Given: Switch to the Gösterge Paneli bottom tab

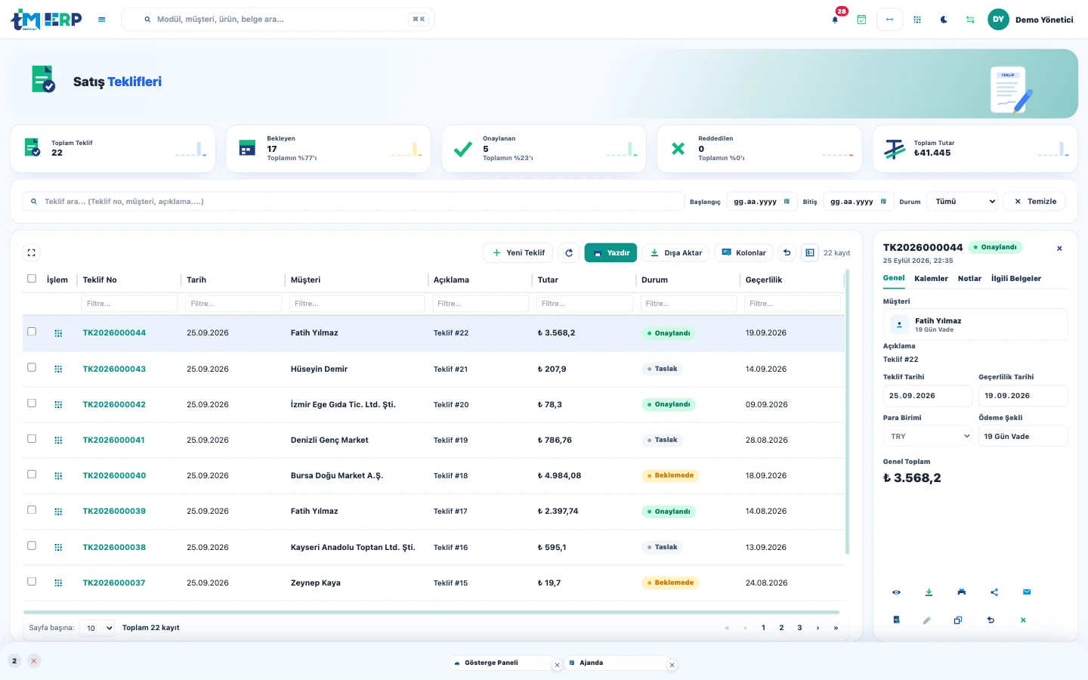Looking at the screenshot, I should click(502, 663).
